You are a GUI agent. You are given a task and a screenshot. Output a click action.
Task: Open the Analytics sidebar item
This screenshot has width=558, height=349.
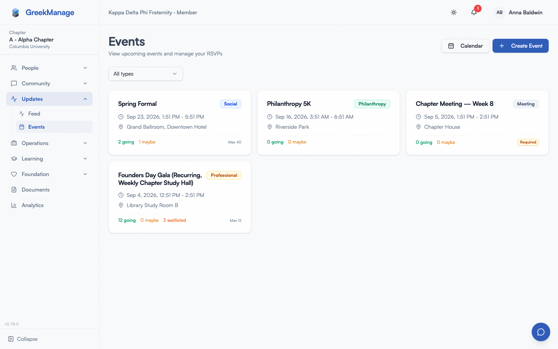click(x=50, y=205)
